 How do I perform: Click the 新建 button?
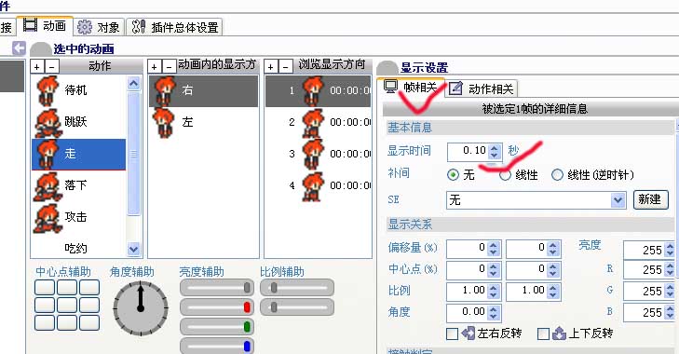click(650, 199)
